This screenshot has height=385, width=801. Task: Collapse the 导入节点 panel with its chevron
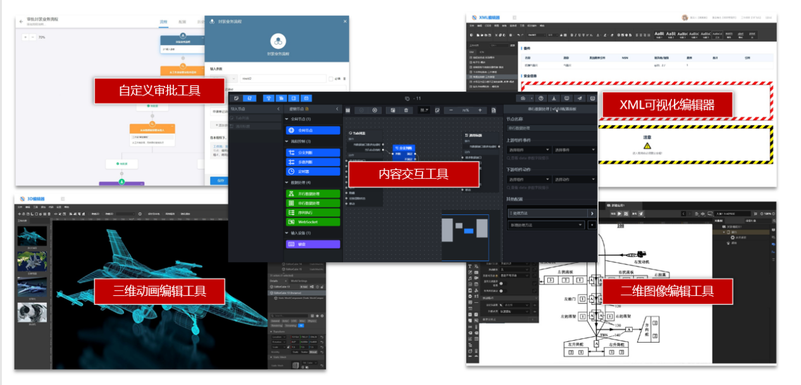point(279,109)
